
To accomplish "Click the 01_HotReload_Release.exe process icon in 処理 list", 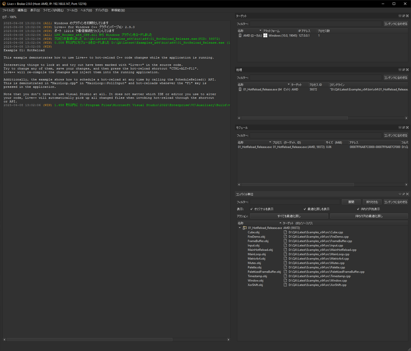I will point(240,89).
